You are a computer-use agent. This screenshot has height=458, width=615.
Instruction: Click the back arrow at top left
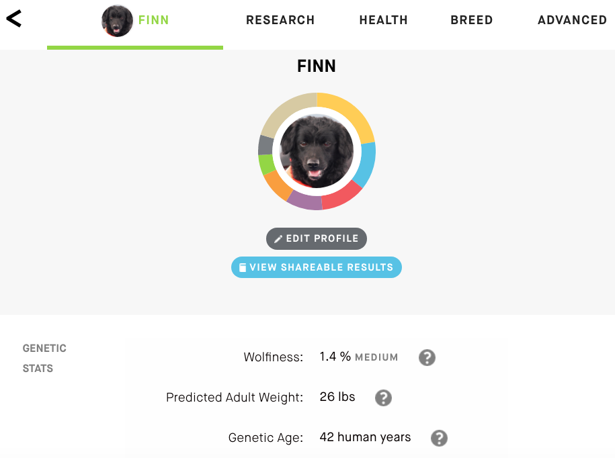tap(15, 19)
